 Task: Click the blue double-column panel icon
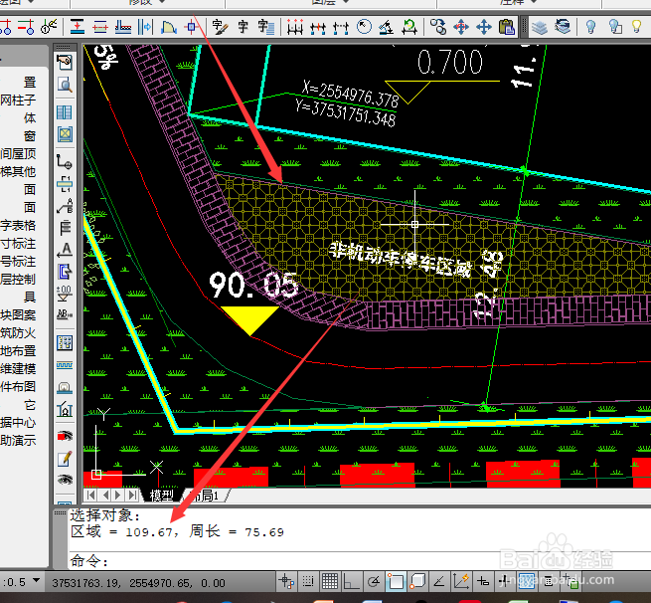pos(65,112)
